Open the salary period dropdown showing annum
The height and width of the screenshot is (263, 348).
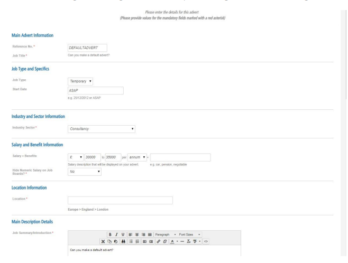point(137,157)
